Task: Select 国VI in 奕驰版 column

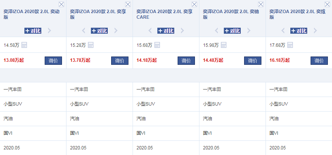Action: tap(207, 133)
